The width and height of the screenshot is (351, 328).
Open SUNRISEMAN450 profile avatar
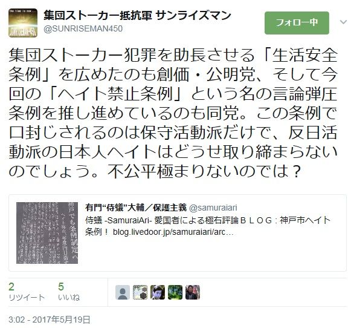pyautogui.click(x=23, y=23)
